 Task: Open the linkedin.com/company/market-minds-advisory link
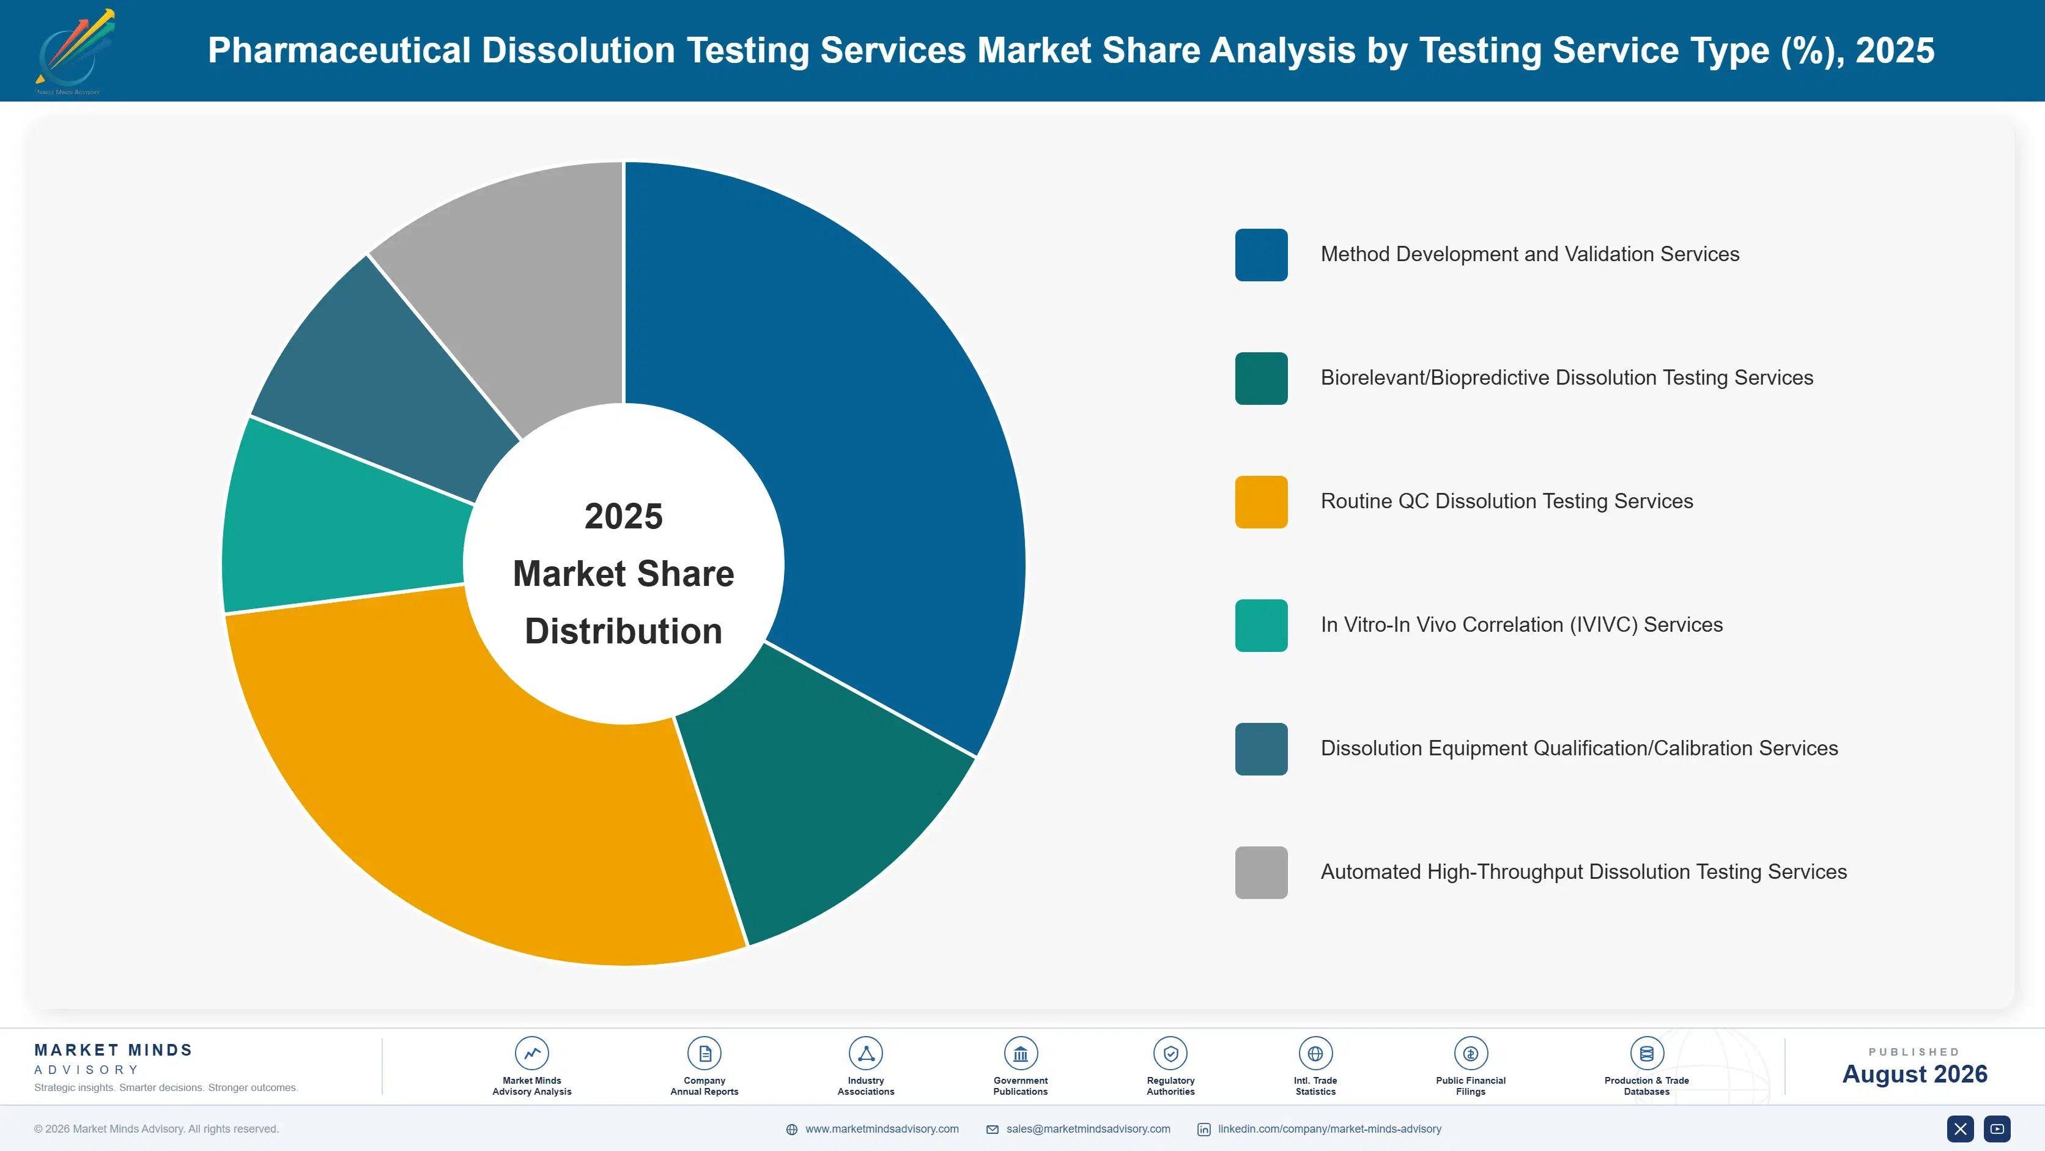[x=1329, y=1129]
